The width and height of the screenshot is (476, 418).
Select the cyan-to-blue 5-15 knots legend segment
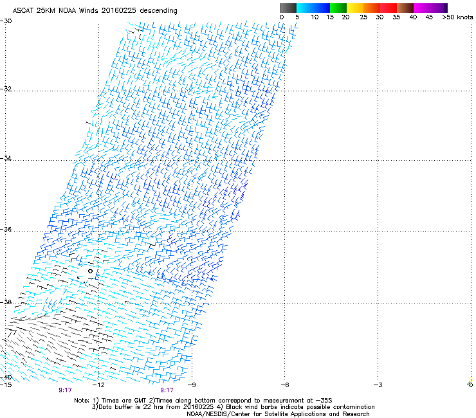coord(313,8)
